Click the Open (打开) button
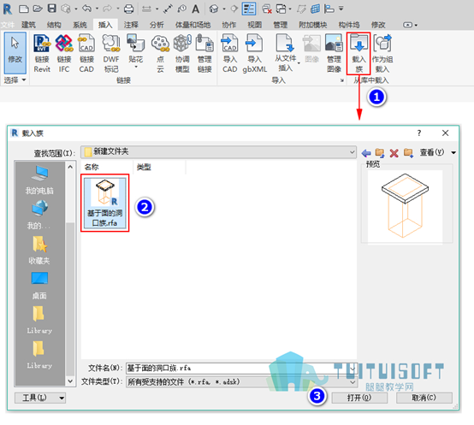The width and height of the screenshot is (474, 425). (359, 398)
